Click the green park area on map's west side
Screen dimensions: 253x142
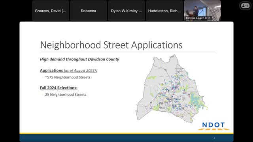pos(152,78)
